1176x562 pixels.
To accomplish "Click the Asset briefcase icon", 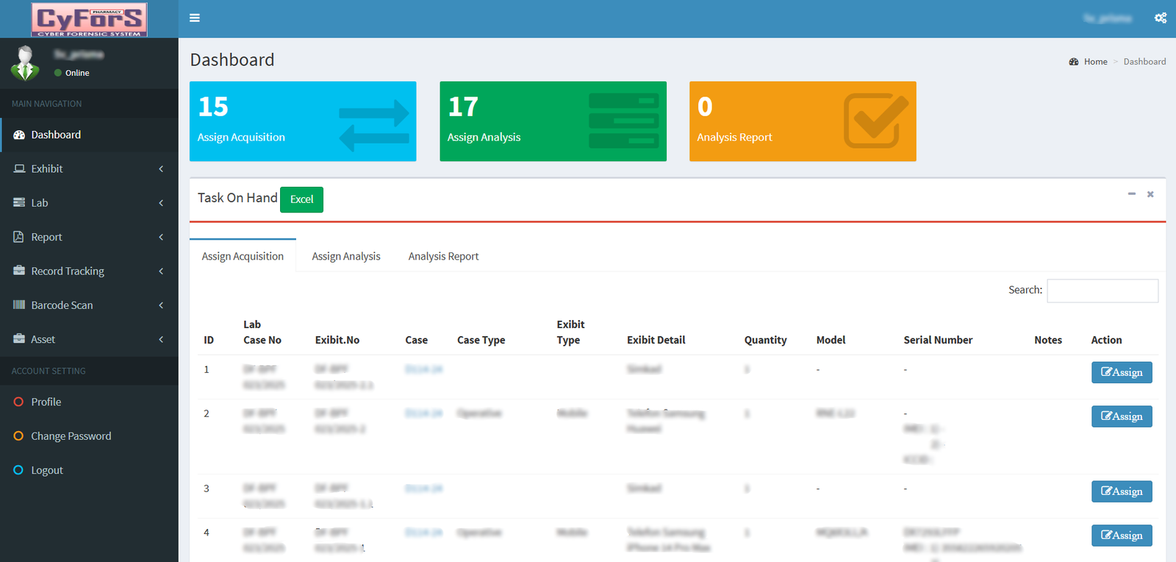I will 19,338.
